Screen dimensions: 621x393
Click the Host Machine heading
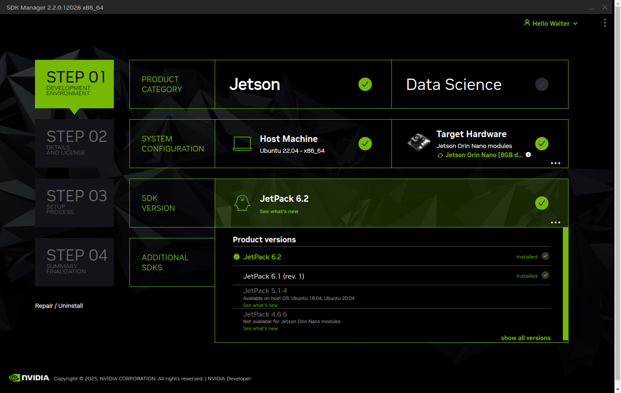[289, 139]
